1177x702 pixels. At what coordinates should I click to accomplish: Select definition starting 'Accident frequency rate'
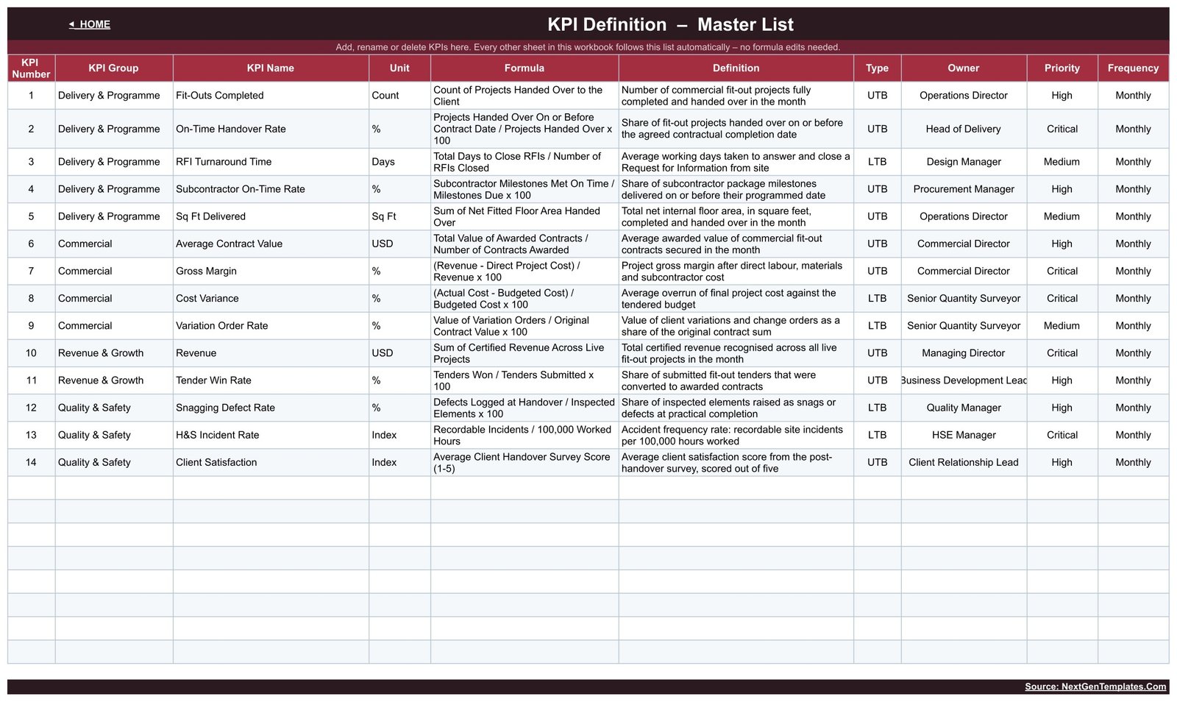736,435
